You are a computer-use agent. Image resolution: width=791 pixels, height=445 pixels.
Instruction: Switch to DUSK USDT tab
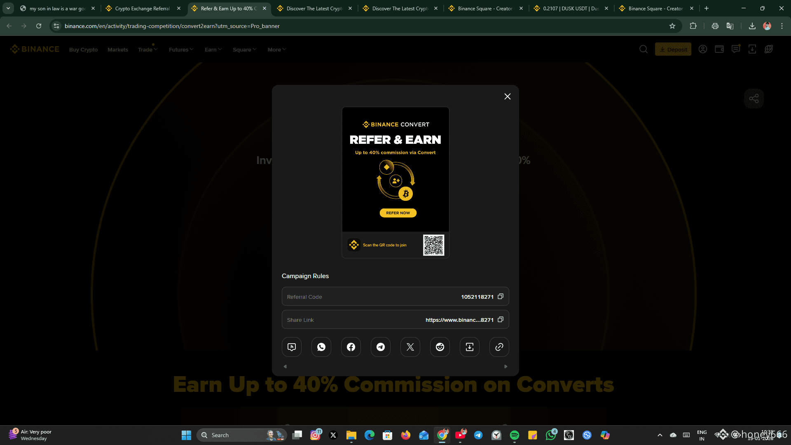point(571,8)
